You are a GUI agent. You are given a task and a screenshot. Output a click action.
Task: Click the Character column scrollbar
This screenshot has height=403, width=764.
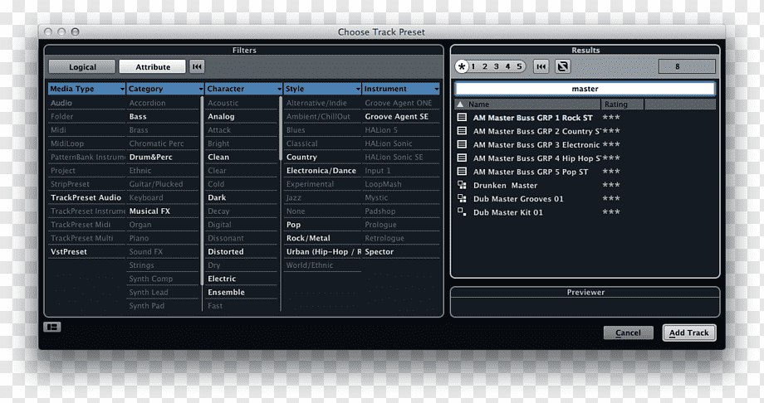pos(280,129)
